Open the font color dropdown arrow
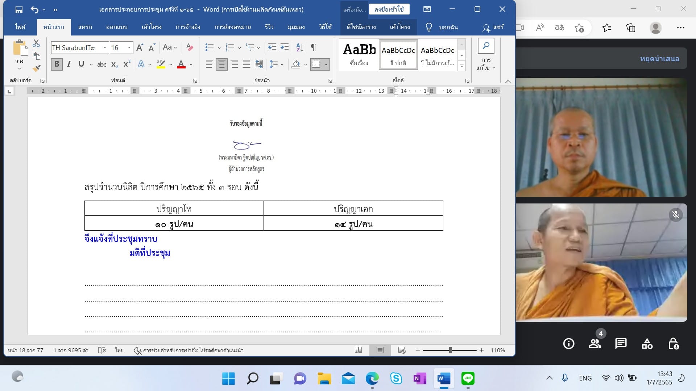This screenshot has height=391, width=696. point(191,65)
